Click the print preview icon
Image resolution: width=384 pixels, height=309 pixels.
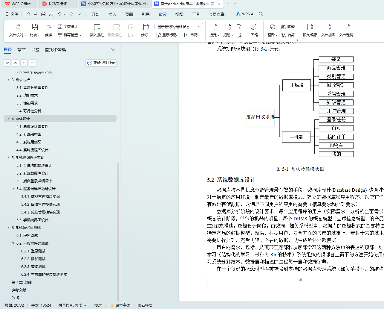coord(51,14)
